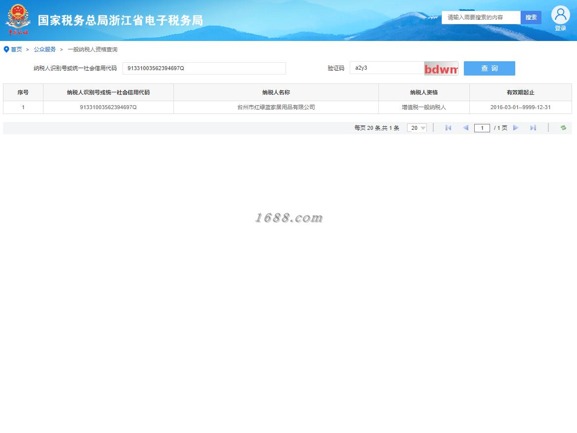
Task: Click the 国家税务总局浙江省电子税务局 site title
Action: [x=121, y=20]
